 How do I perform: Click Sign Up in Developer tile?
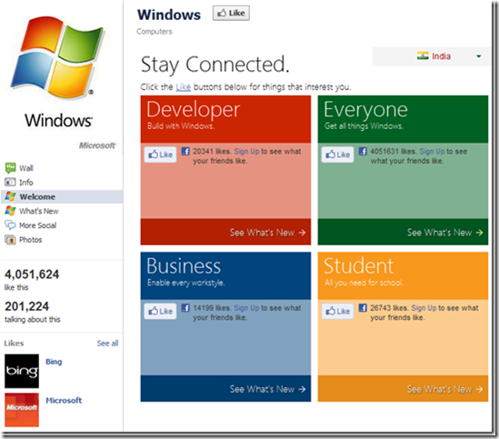(246, 152)
